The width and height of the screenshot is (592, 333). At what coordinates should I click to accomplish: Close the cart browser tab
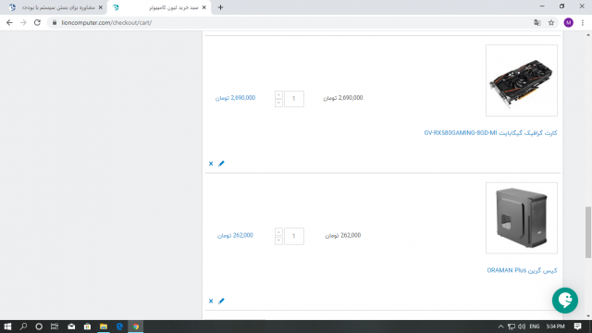pos(204,7)
